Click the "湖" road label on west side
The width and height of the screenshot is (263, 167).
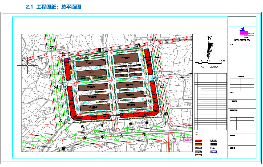[x=56, y=87]
